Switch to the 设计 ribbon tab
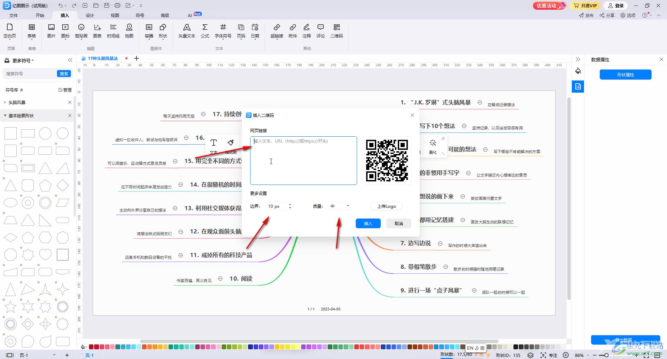 point(90,15)
